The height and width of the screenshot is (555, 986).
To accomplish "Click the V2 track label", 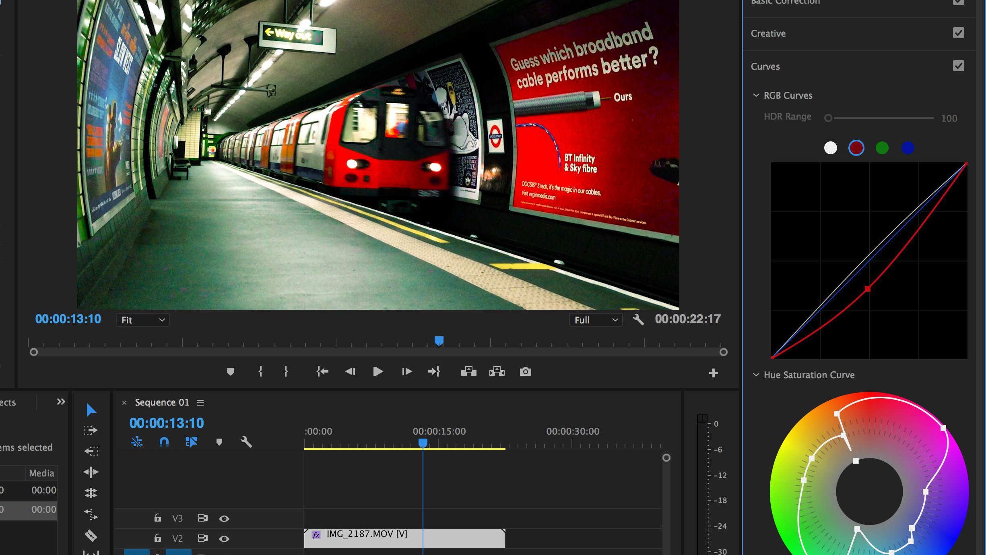I will pyautogui.click(x=177, y=538).
